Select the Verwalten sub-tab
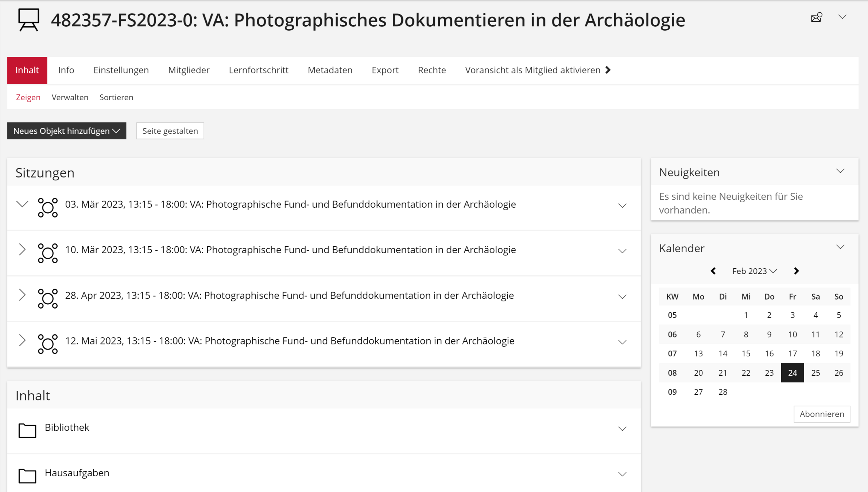The image size is (868, 492). click(x=70, y=97)
